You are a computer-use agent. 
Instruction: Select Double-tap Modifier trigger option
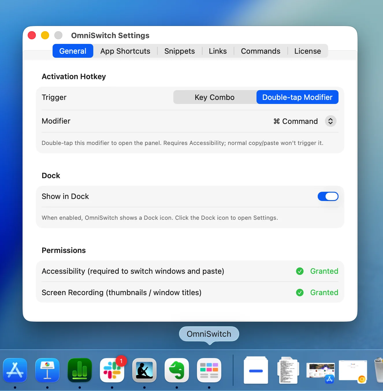(298, 97)
